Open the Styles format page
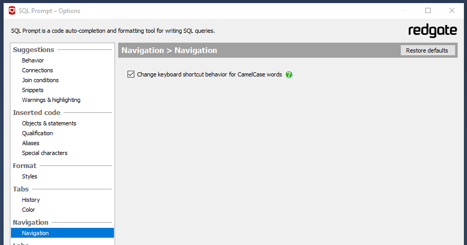 (30, 176)
